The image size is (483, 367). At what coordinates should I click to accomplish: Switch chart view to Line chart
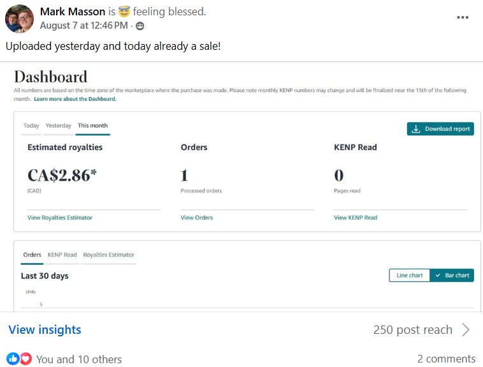click(x=410, y=275)
